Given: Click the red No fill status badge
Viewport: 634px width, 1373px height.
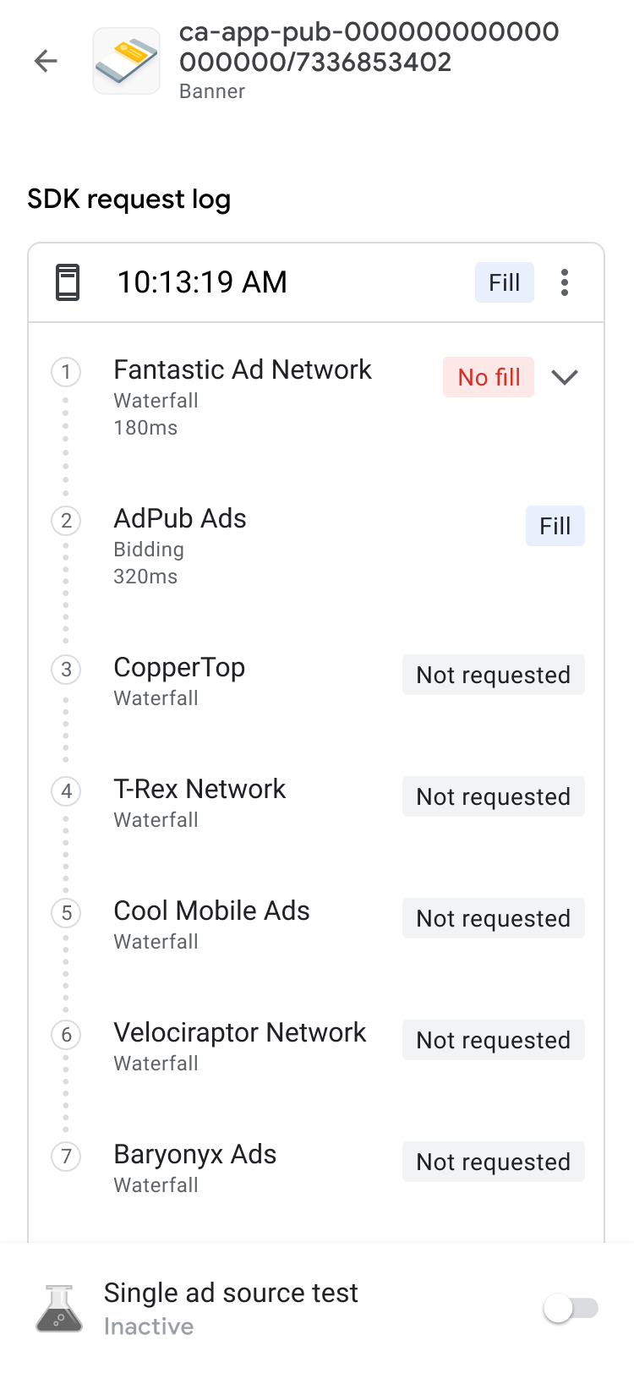Looking at the screenshot, I should tap(489, 377).
